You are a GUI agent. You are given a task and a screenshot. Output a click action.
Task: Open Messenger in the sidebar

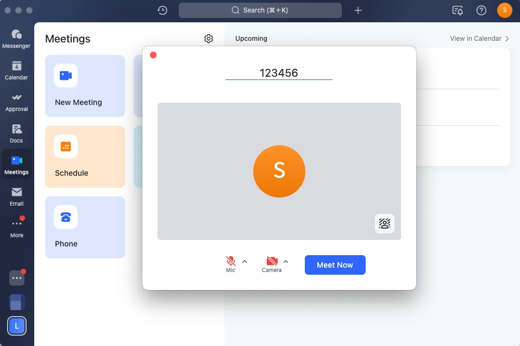(16, 38)
